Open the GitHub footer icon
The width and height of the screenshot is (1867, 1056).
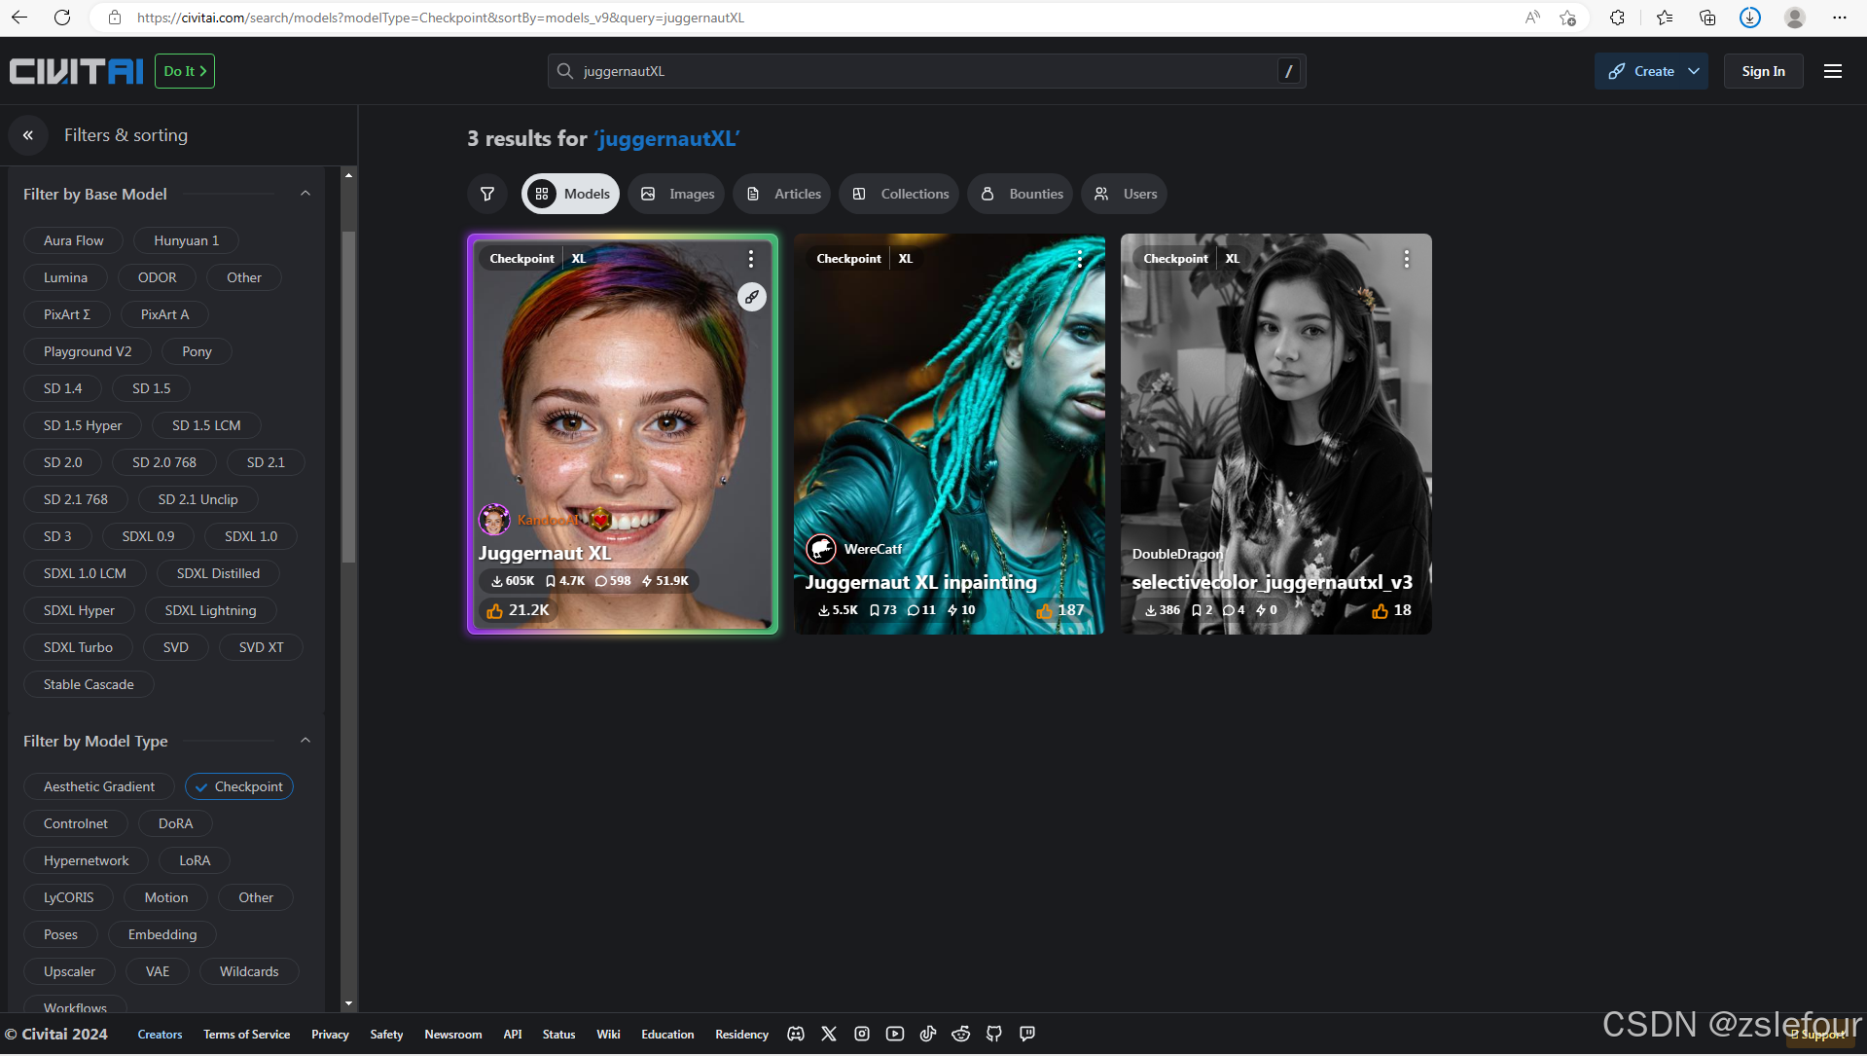click(994, 1034)
